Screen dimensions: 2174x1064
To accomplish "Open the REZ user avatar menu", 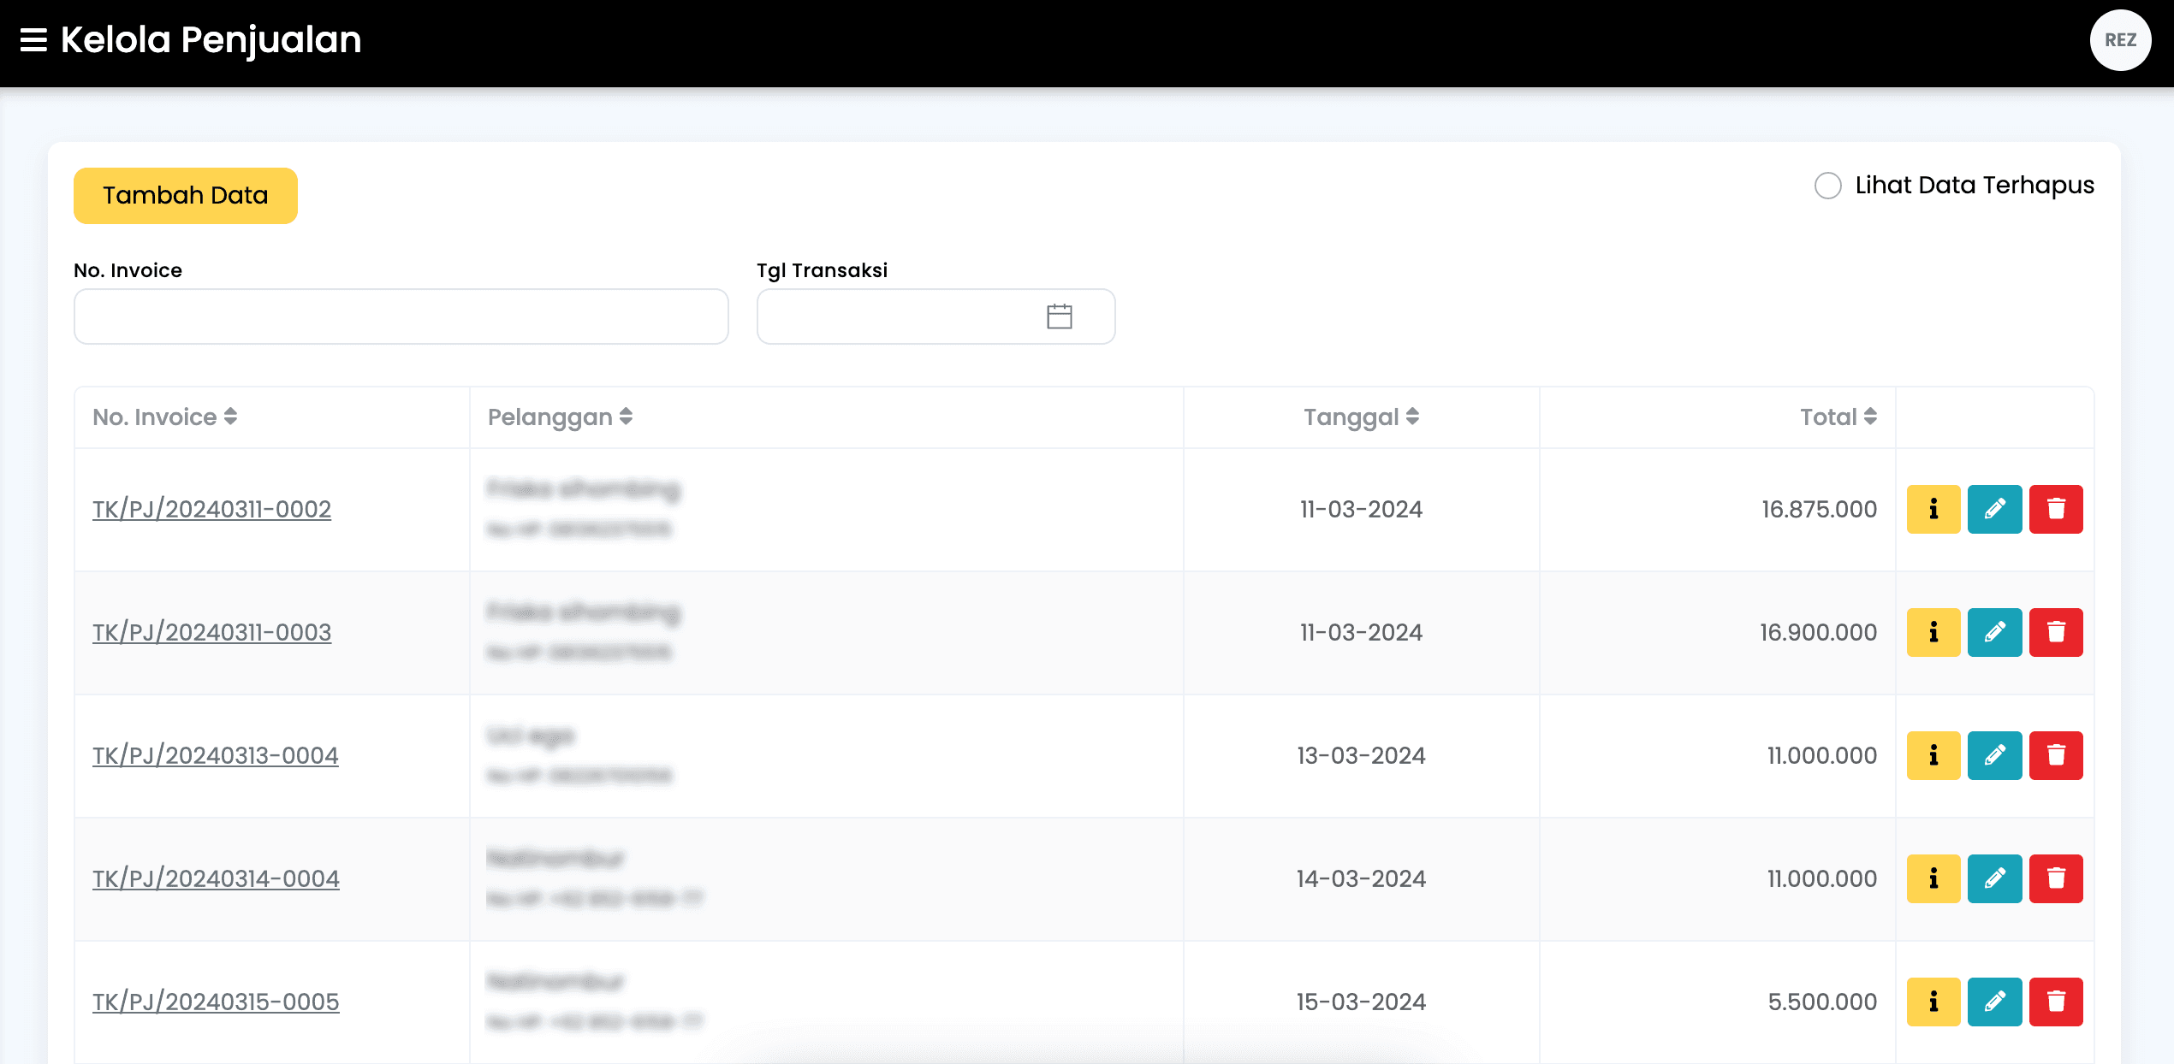I will coord(2120,40).
